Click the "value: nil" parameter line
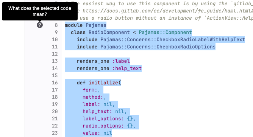 click(97, 133)
